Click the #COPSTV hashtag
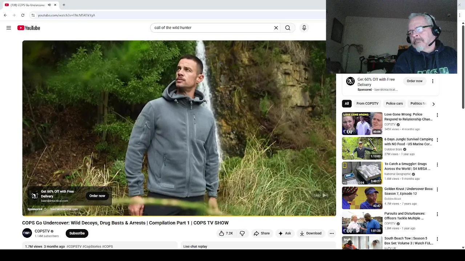This screenshot has height=261, width=465. (74, 246)
